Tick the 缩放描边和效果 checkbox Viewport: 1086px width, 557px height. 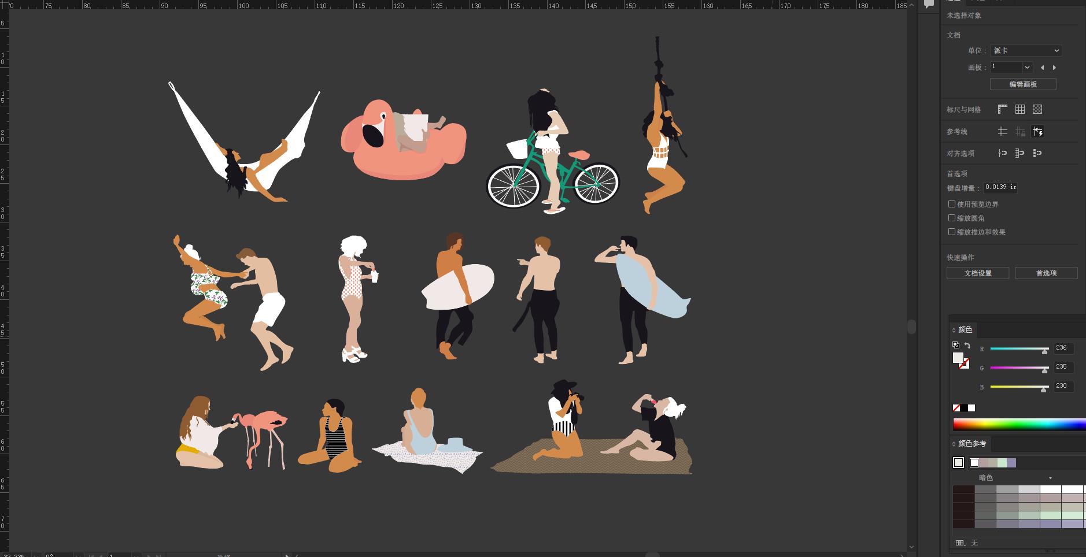[x=952, y=232]
